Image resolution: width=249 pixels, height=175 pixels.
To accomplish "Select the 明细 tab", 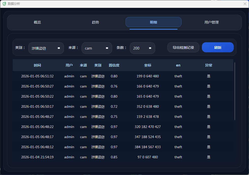I will (153, 22).
